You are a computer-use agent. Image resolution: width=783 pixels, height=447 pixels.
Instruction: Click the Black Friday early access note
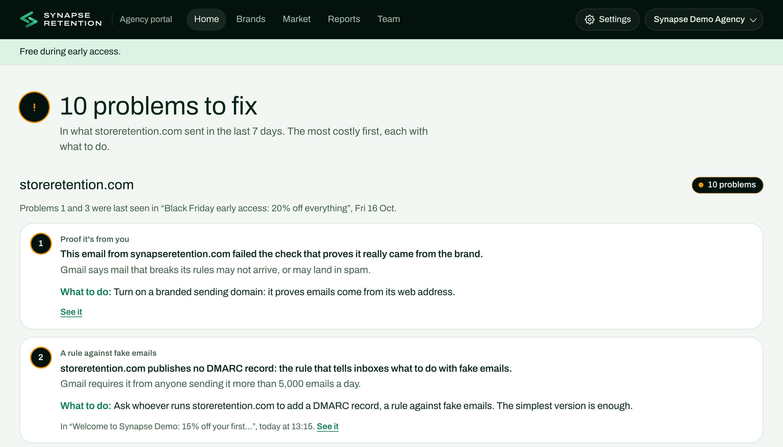[x=208, y=208]
